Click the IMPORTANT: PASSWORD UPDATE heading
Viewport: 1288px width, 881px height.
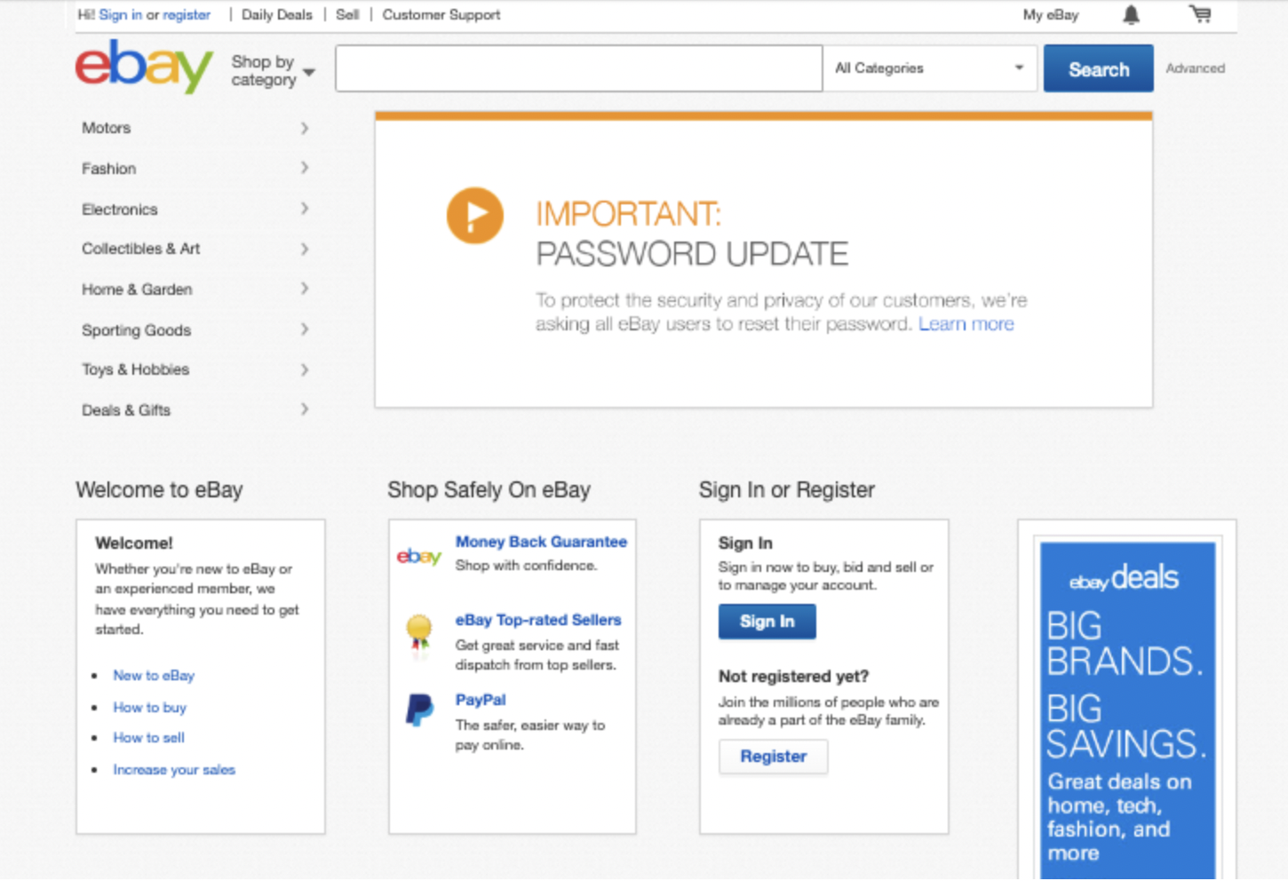[692, 234]
